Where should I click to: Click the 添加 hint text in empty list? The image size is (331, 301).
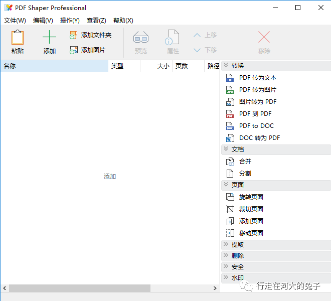[x=110, y=177]
